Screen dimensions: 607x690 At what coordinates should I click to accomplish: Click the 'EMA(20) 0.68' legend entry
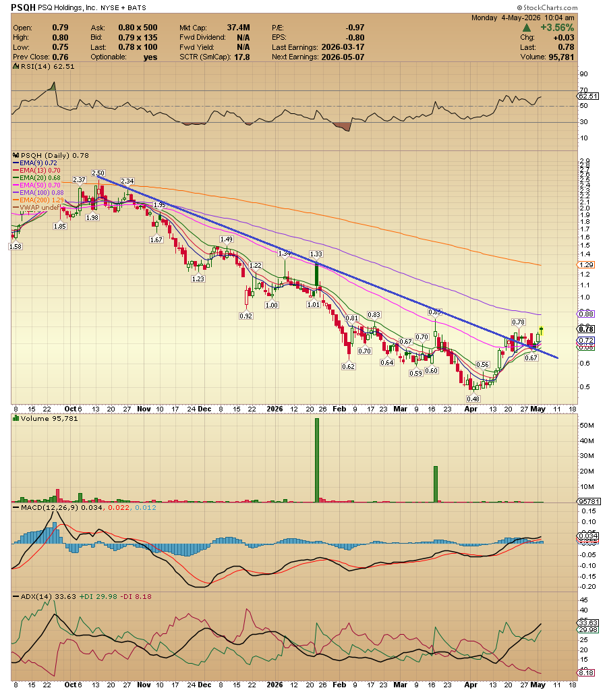(37, 178)
